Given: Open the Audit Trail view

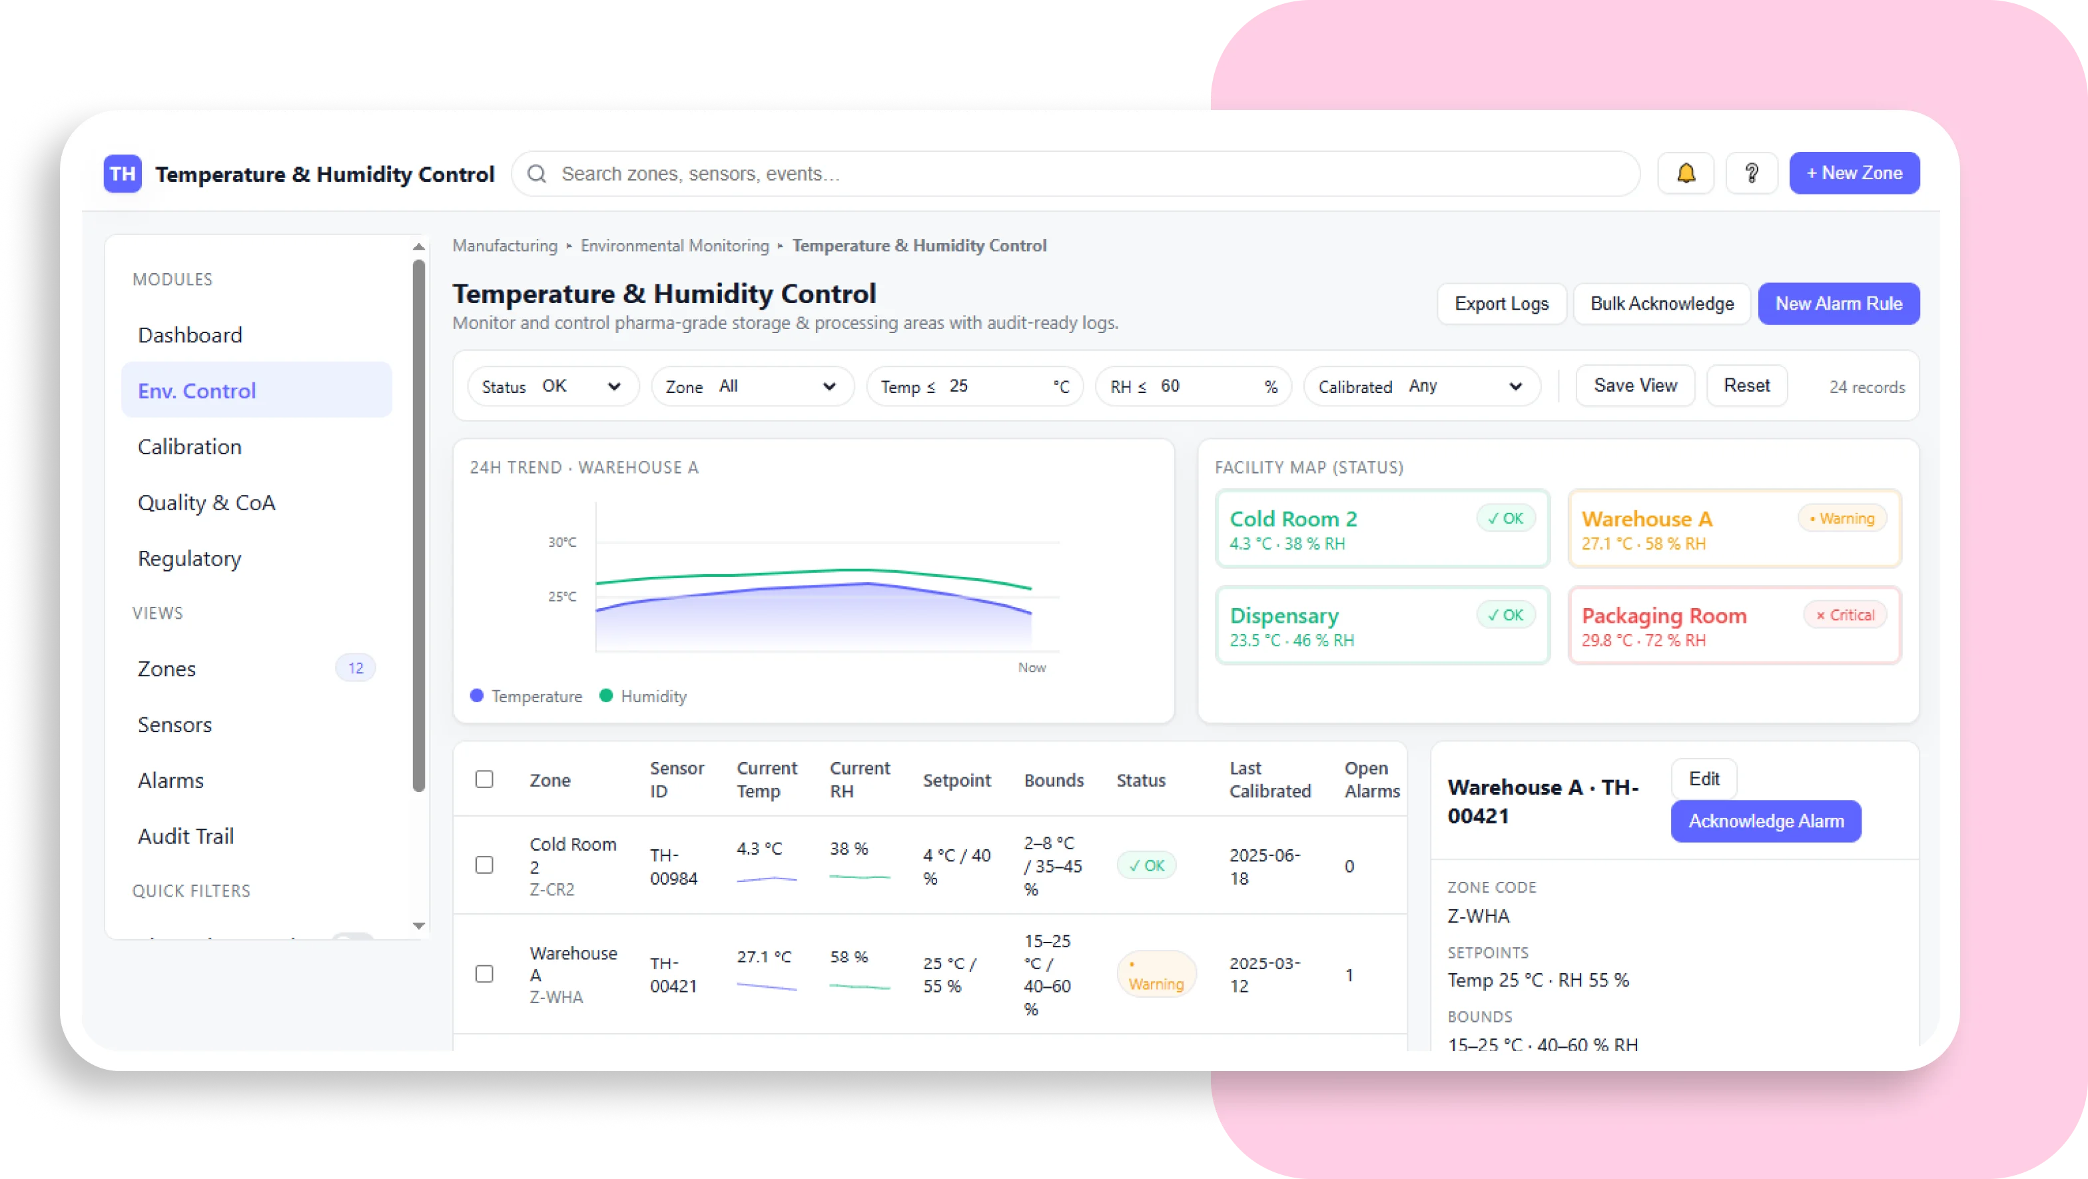Looking at the screenshot, I should (x=184, y=836).
